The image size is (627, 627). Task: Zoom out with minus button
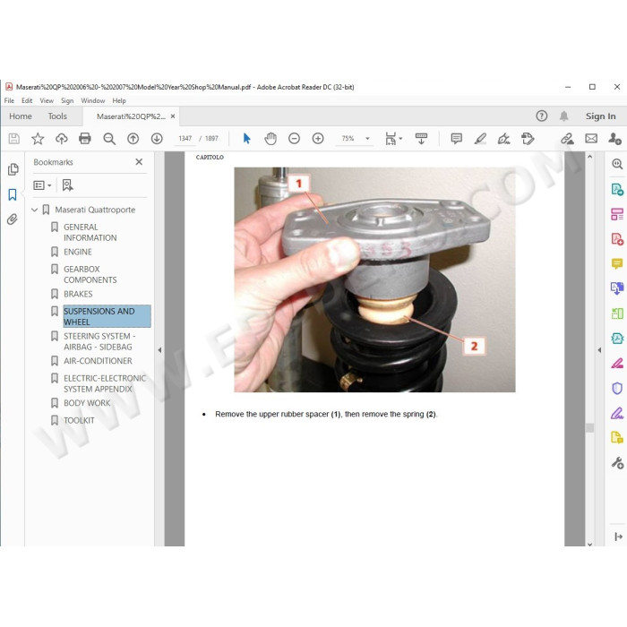(294, 138)
